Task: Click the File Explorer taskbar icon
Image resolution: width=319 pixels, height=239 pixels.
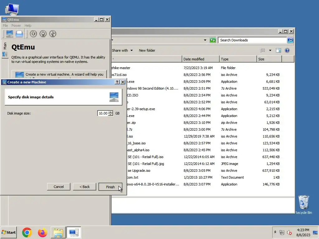Action: pos(58,232)
